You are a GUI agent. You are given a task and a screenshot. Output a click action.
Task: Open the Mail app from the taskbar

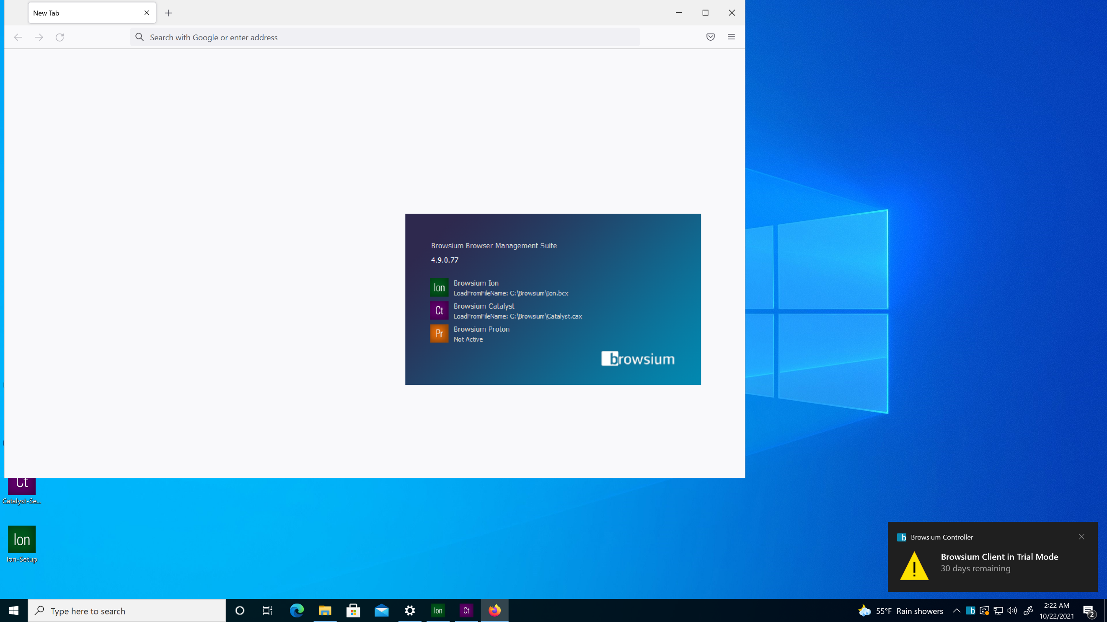click(382, 610)
